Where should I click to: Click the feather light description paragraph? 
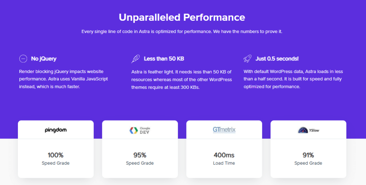pos(182,79)
